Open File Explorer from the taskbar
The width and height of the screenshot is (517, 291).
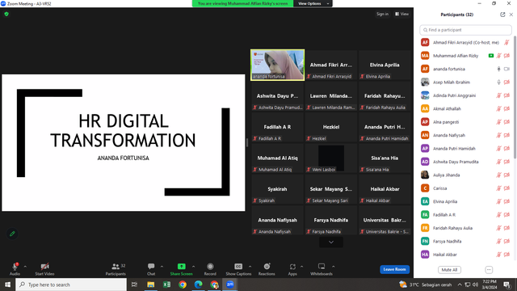(x=151, y=285)
